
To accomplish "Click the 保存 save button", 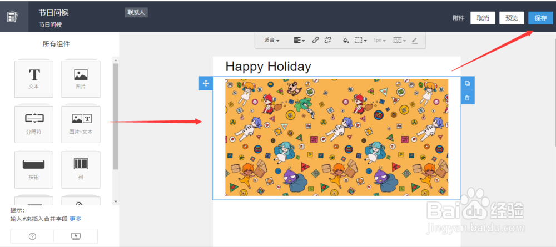I will [x=541, y=18].
